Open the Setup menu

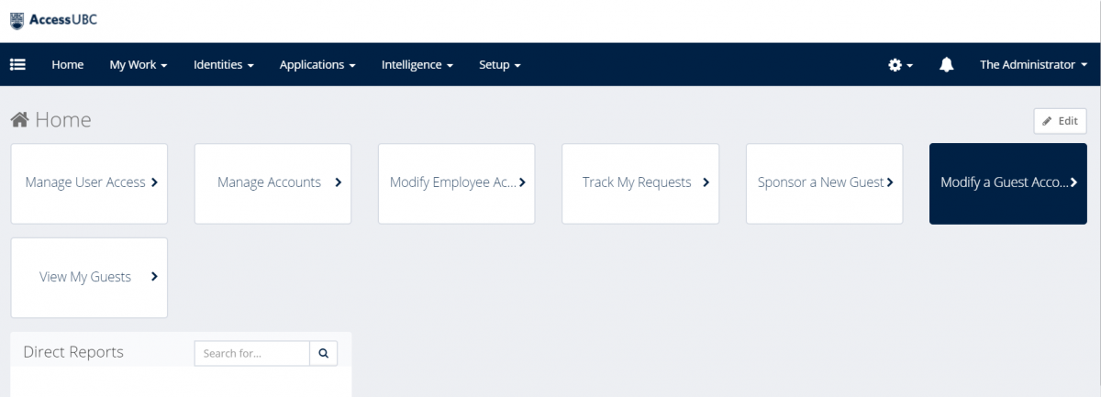point(500,64)
